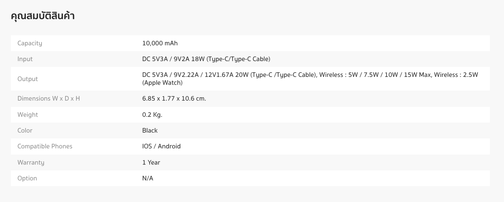
Task: Select the Compatible Phones label
Action: point(45,146)
